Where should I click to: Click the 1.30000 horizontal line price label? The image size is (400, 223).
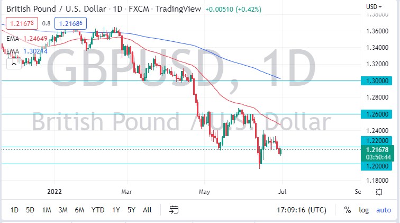[378, 81]
